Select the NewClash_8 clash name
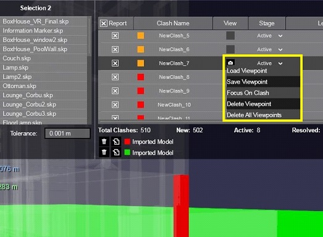The width and height of the screenshot is (323, 237). pyautogui.click(x=174, y=77)
